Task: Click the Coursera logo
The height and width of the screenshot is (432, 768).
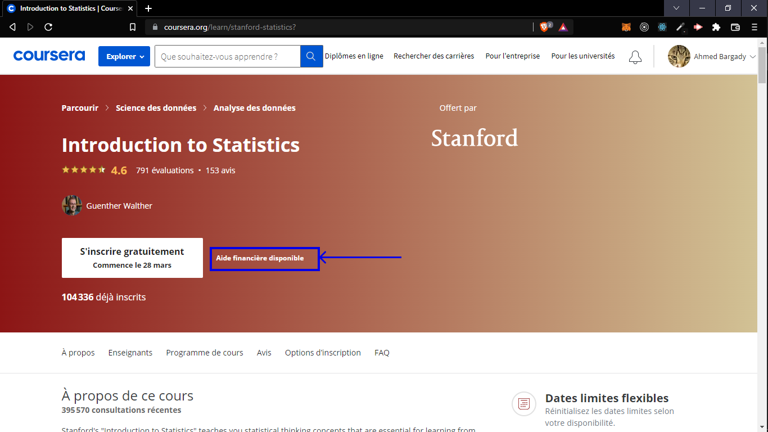Action: pos(49,56)
